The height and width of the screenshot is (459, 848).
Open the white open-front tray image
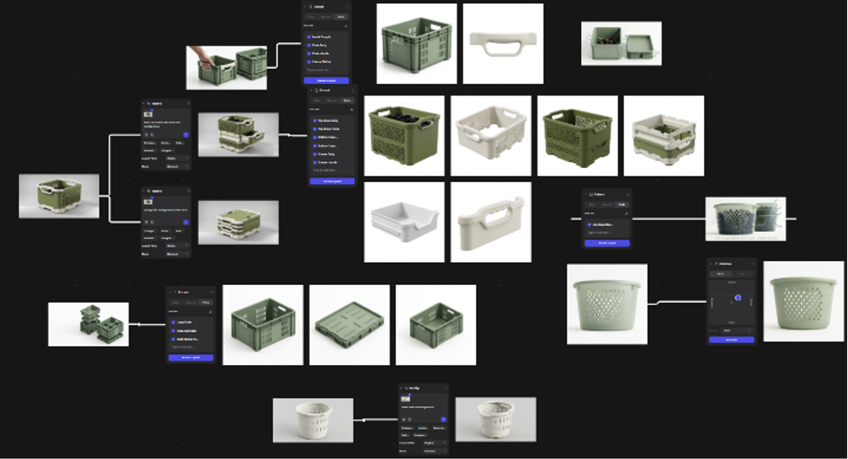tap(404, 222)
